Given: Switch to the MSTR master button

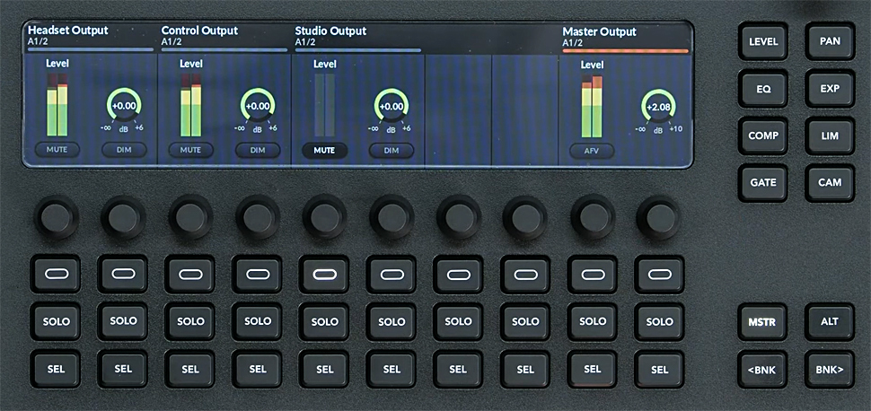Looking at the screenshot, I should pyautogui.click(x=762, y=321).
